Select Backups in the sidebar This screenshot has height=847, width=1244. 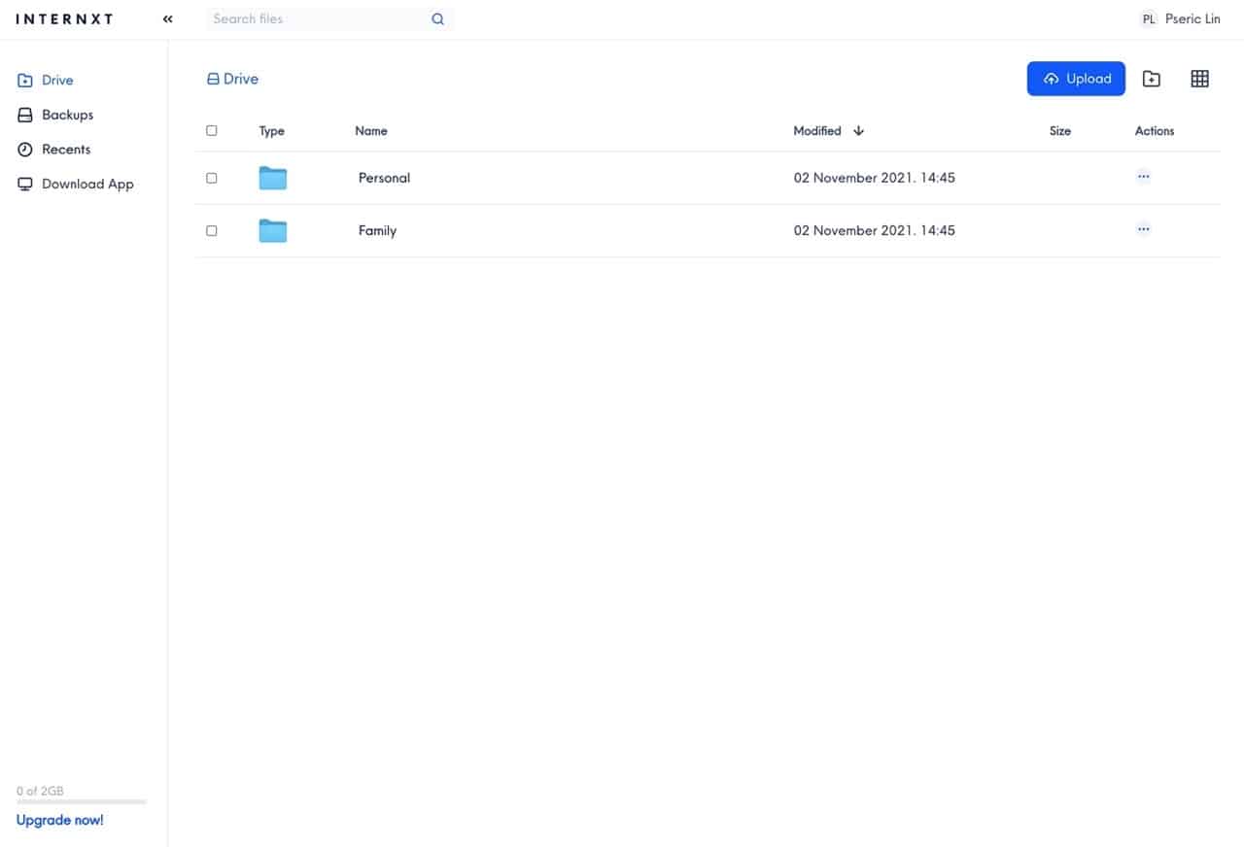(67, 115)
